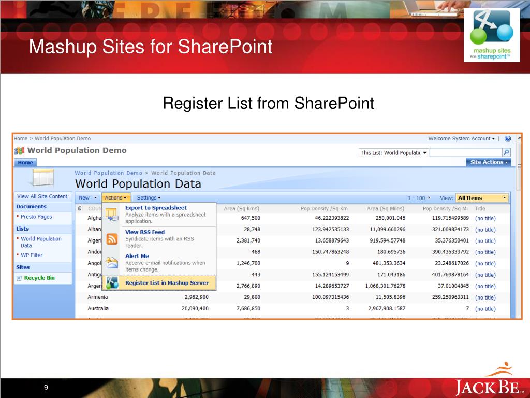The width and height of the screenshot is (530, 398).
Task: Click the list library icon beside title
Action: click(43, 178)
